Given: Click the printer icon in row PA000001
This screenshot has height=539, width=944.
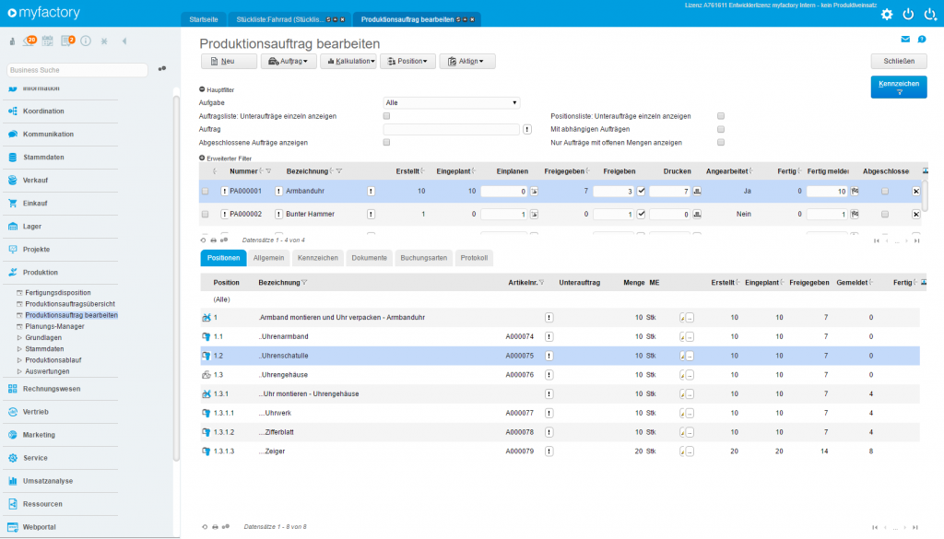Looking at the screenshot, I should [697, 192].
